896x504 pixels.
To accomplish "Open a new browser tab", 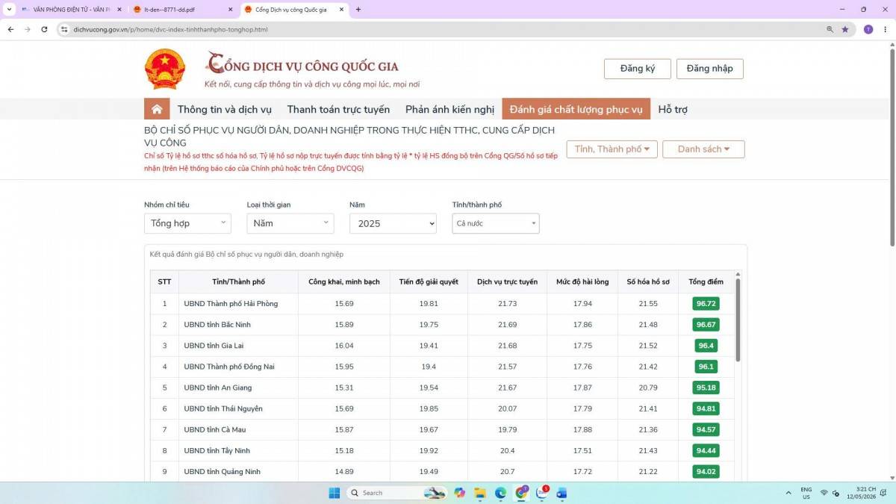I will 358,10.
